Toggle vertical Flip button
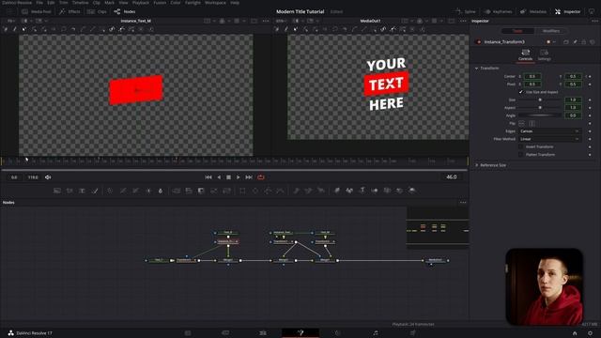Image resolution: width=601 pixels, height=338 pixels. coord(532,123)
